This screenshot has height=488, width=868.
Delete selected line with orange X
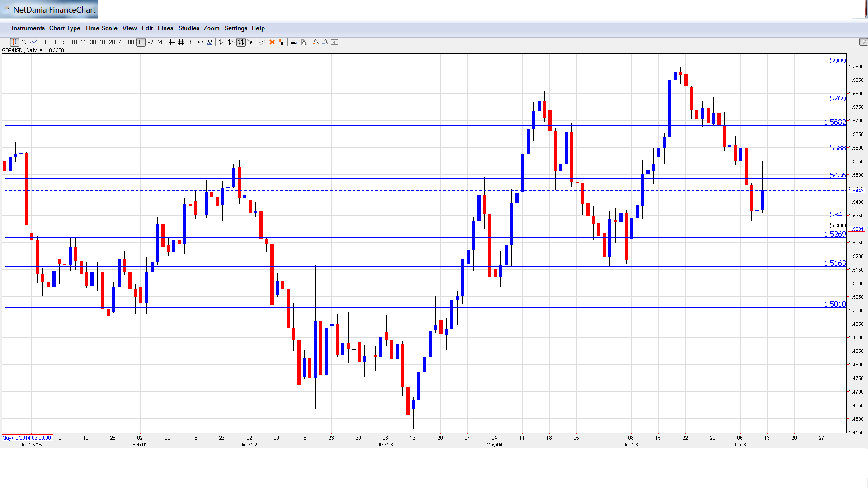tap(272, 42)
